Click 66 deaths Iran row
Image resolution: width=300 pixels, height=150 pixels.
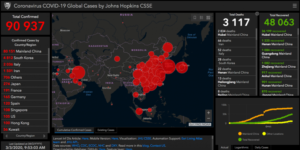(x=235, y=42)
